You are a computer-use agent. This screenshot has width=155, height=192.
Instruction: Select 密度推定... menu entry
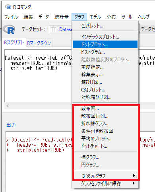click(105, 67)
